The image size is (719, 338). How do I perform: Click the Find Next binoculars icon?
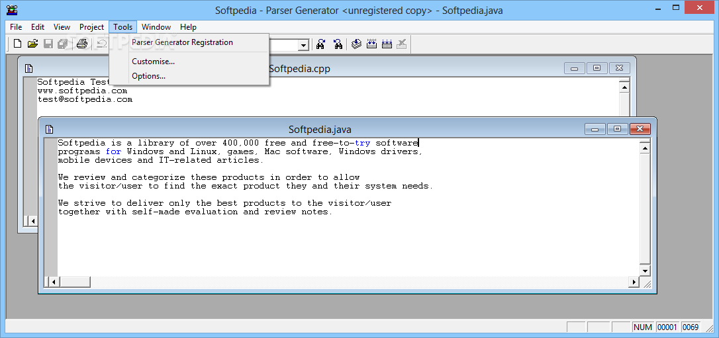(x=321, y=44)
